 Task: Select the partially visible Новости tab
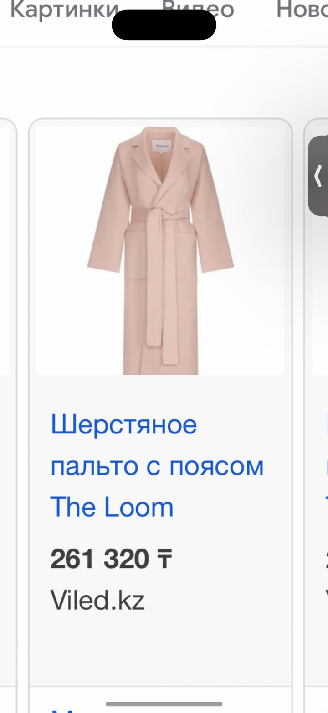[x=302, y=10]
